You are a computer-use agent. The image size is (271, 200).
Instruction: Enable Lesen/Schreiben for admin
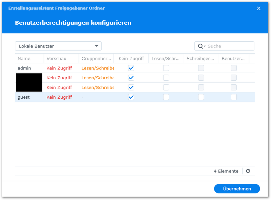click(x=166, y=68)
